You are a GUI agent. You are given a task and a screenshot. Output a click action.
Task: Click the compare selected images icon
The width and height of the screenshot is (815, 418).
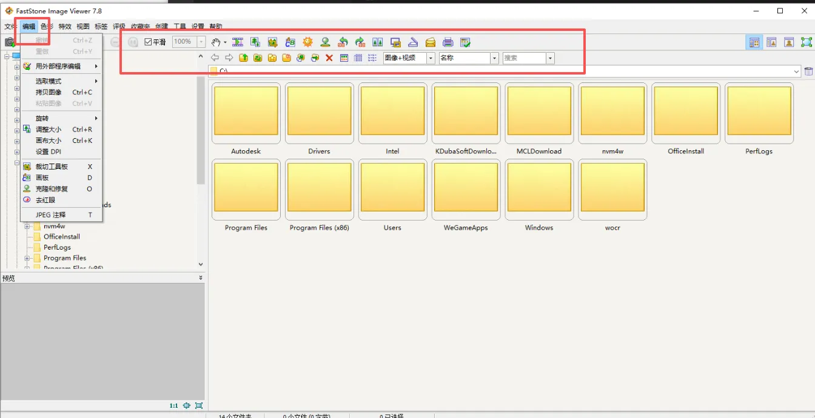(x=378, y=42)
